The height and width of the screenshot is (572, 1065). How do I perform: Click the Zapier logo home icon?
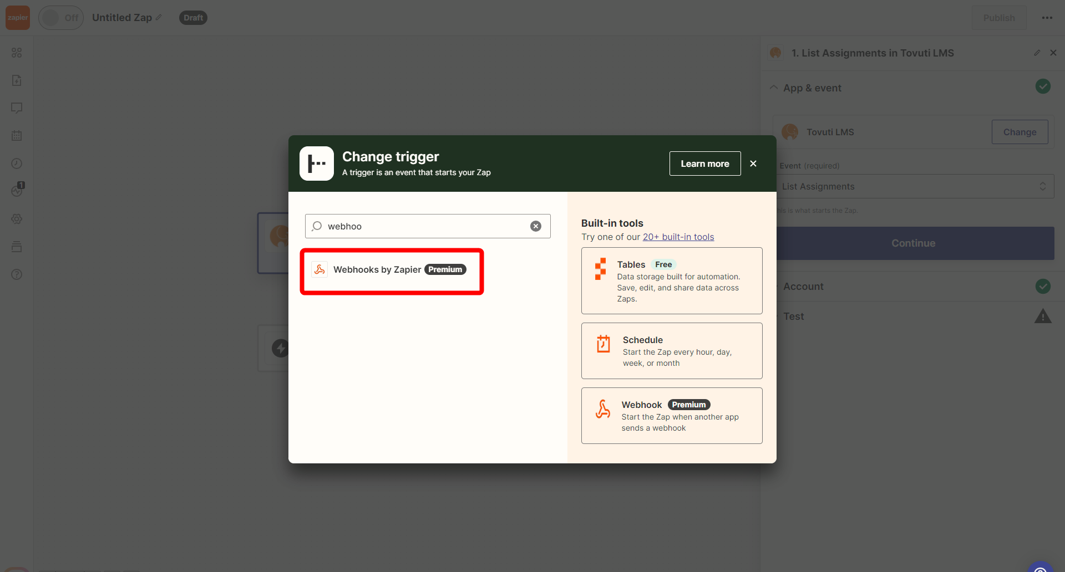click(17, 18)
